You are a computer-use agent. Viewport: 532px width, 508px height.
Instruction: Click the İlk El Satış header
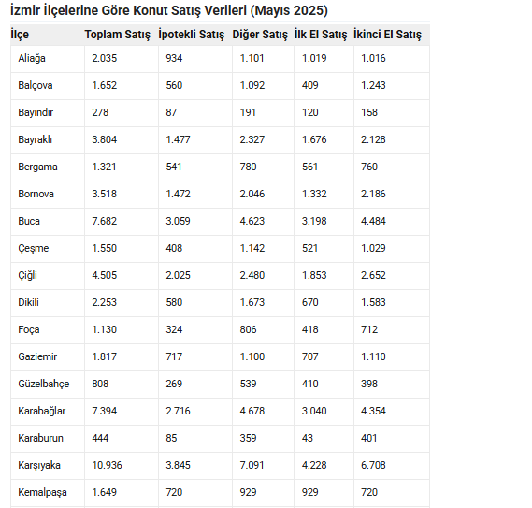[321, 35]
